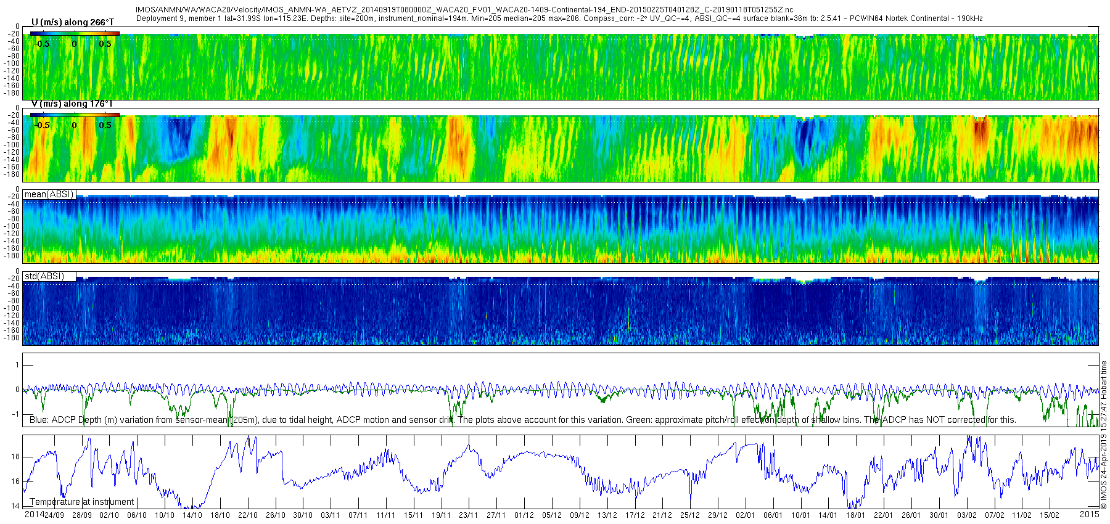This screenshot has width=1110, height=524.
Task: Click the NetCDF file path title line
Action: click(464, 10)
